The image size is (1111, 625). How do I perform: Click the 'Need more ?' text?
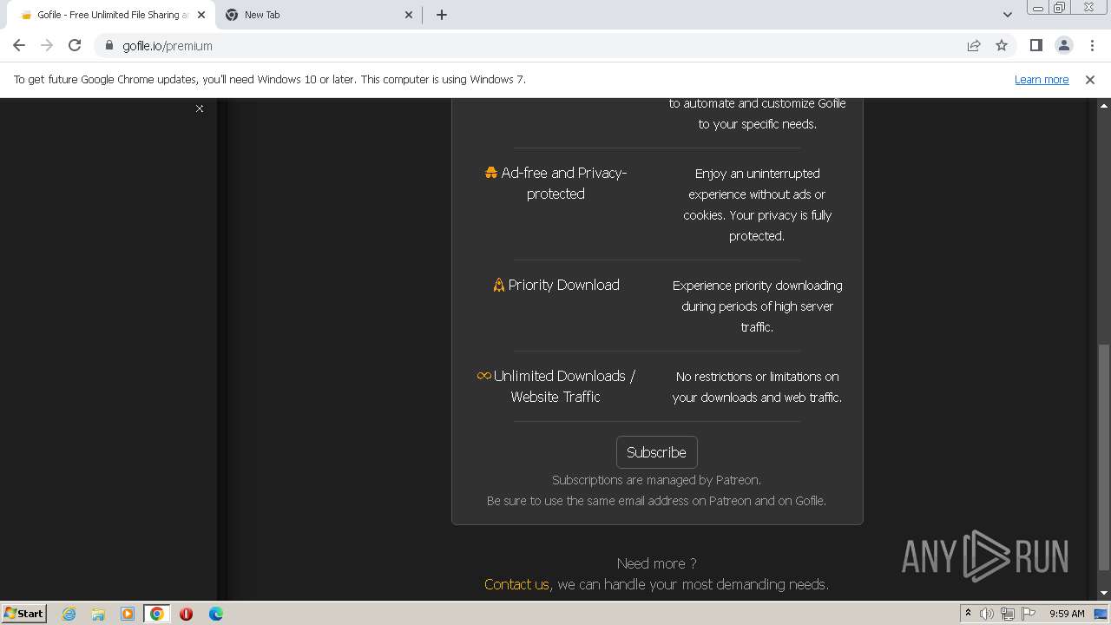coord(656,563)
